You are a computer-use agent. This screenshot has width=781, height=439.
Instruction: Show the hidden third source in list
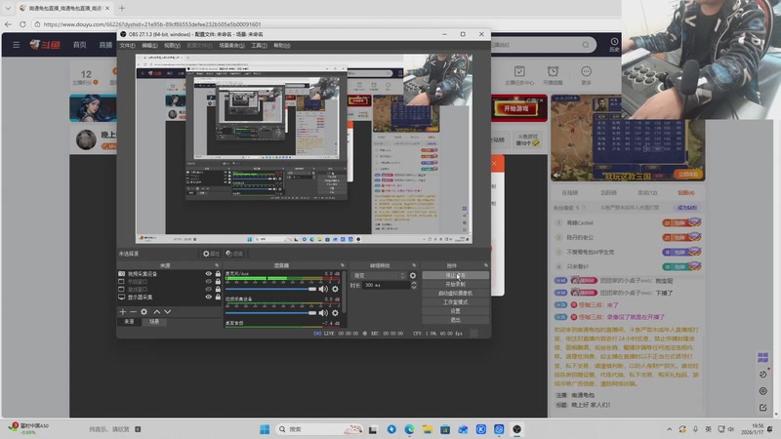pyautogui.click(x=209, y=289)
